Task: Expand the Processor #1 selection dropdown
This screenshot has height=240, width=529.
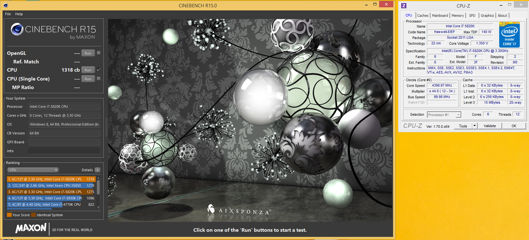Action: [458, 115]
